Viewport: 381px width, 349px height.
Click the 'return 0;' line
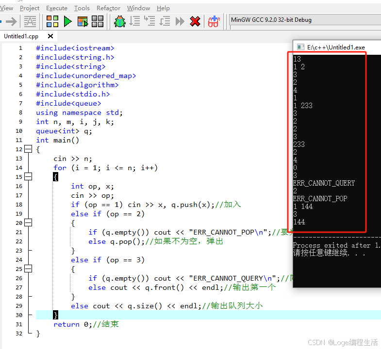86,324
